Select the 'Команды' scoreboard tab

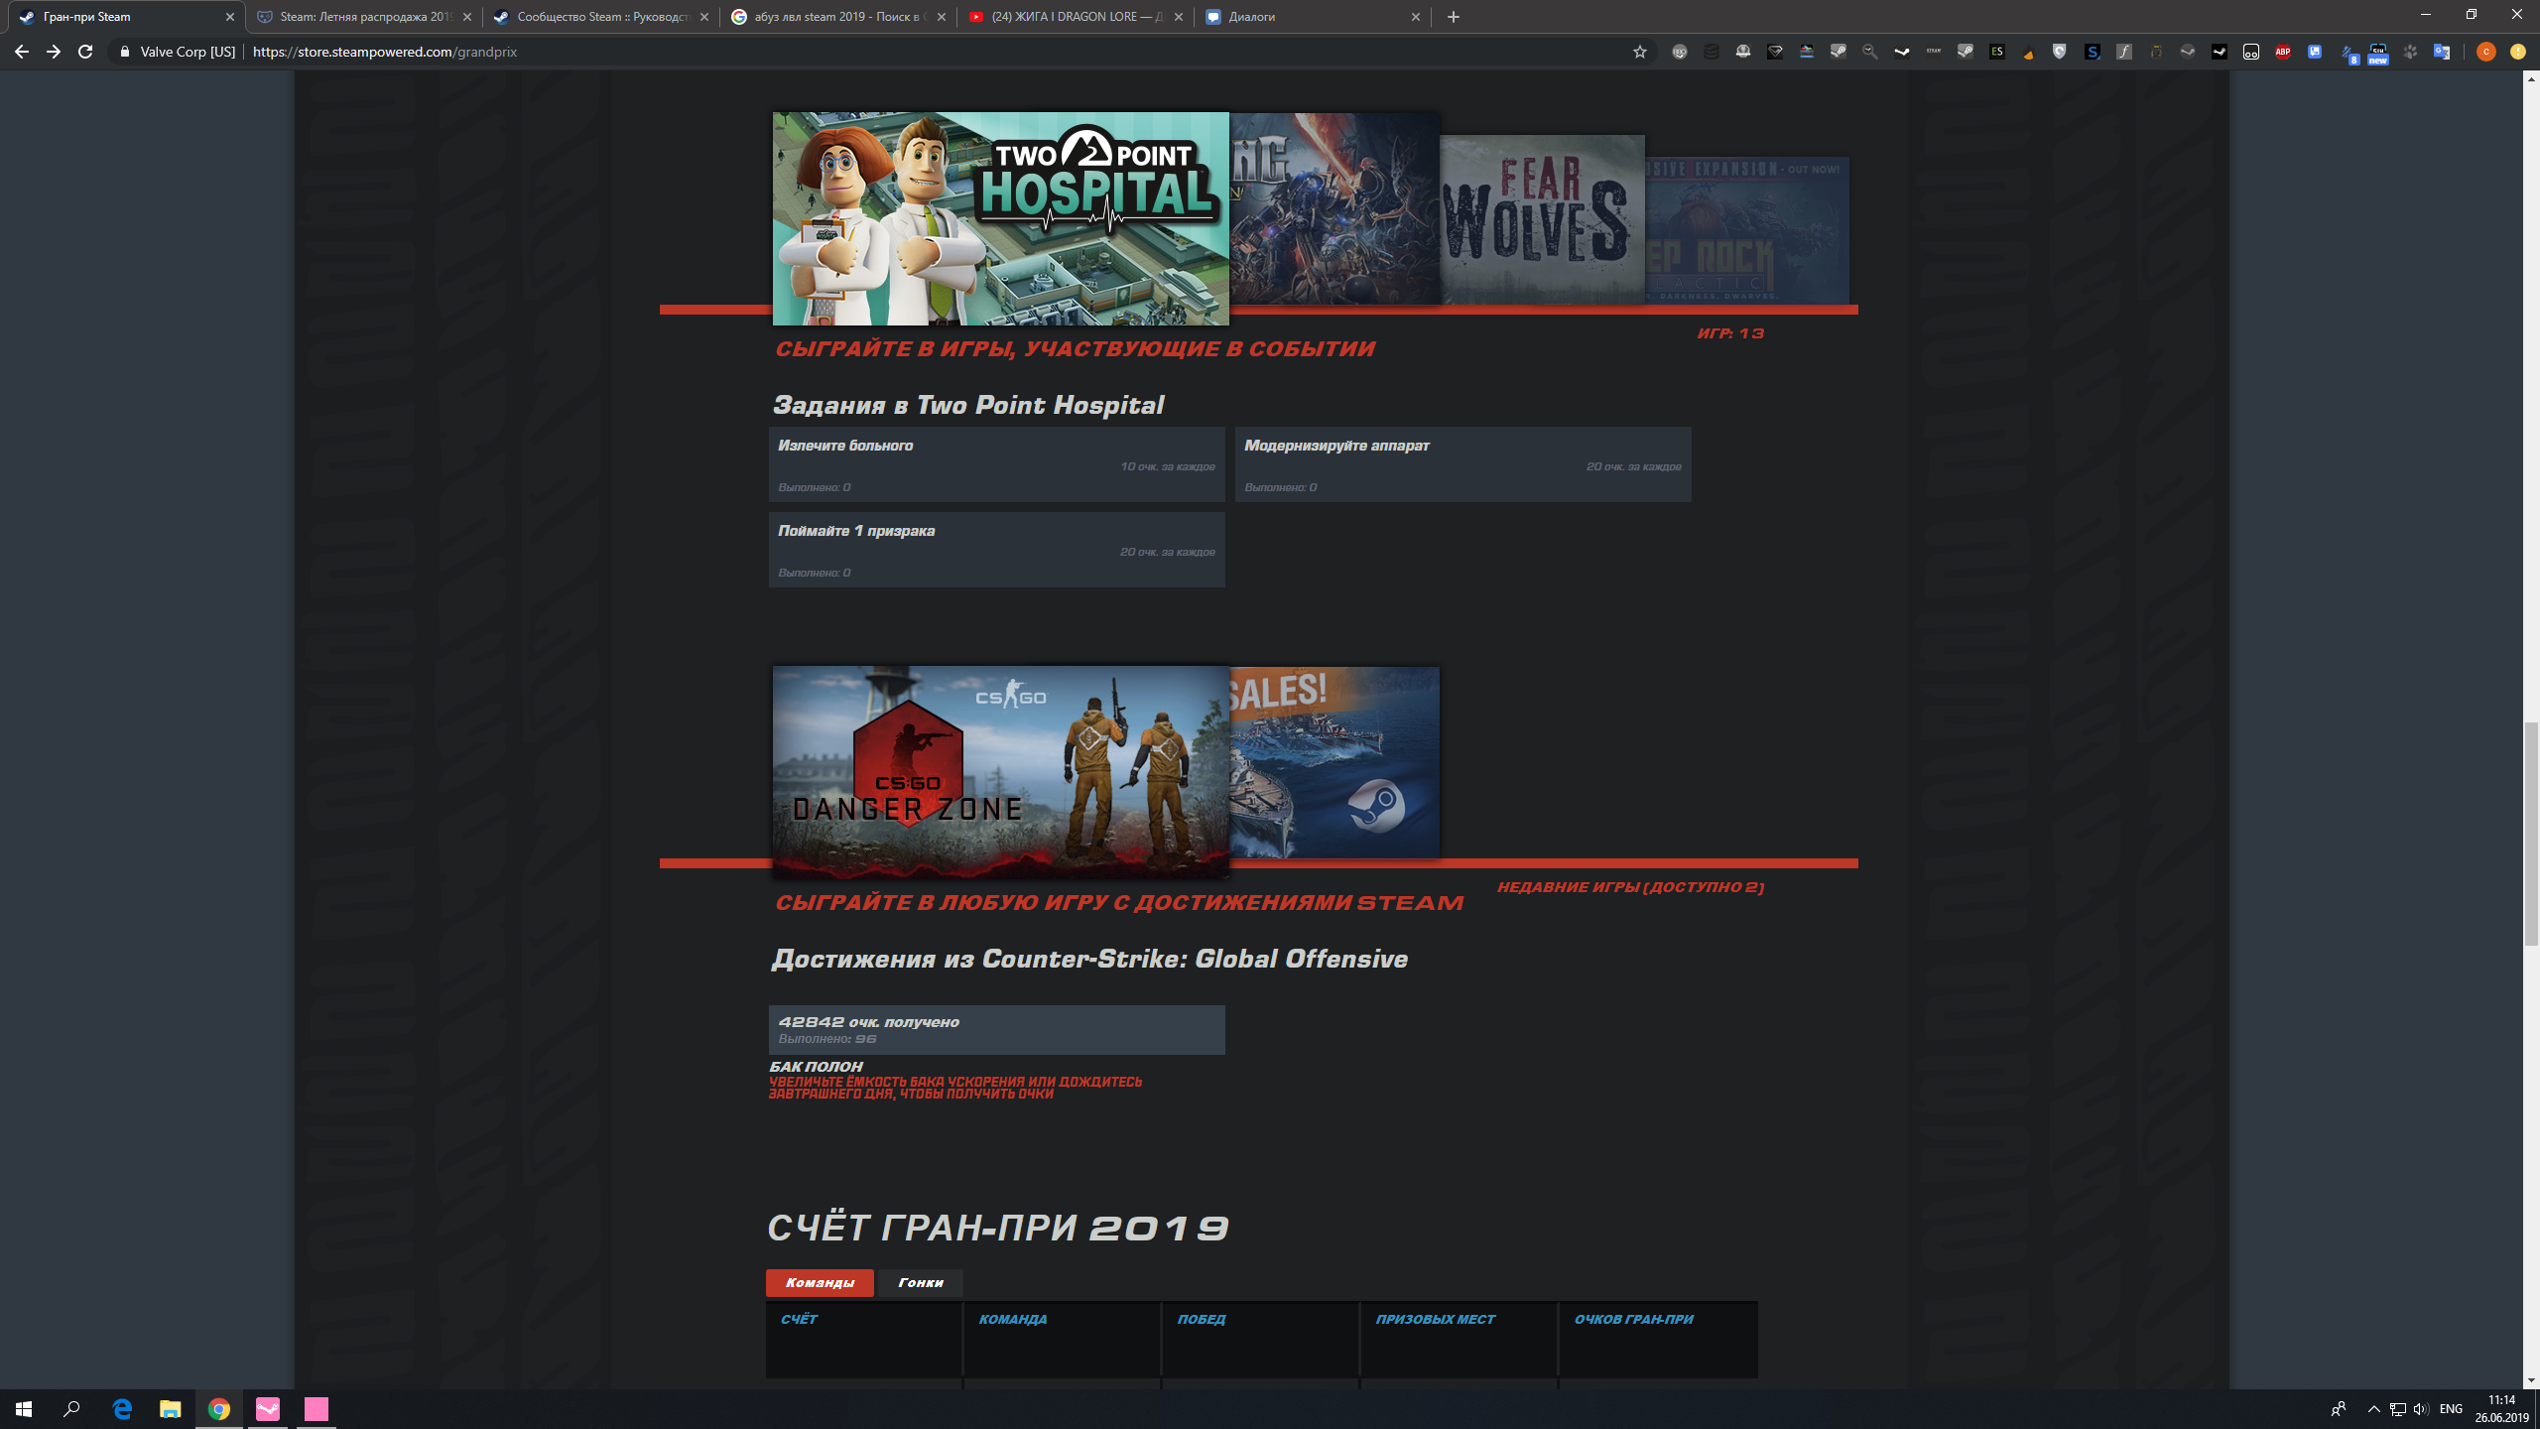[820, 1282]
